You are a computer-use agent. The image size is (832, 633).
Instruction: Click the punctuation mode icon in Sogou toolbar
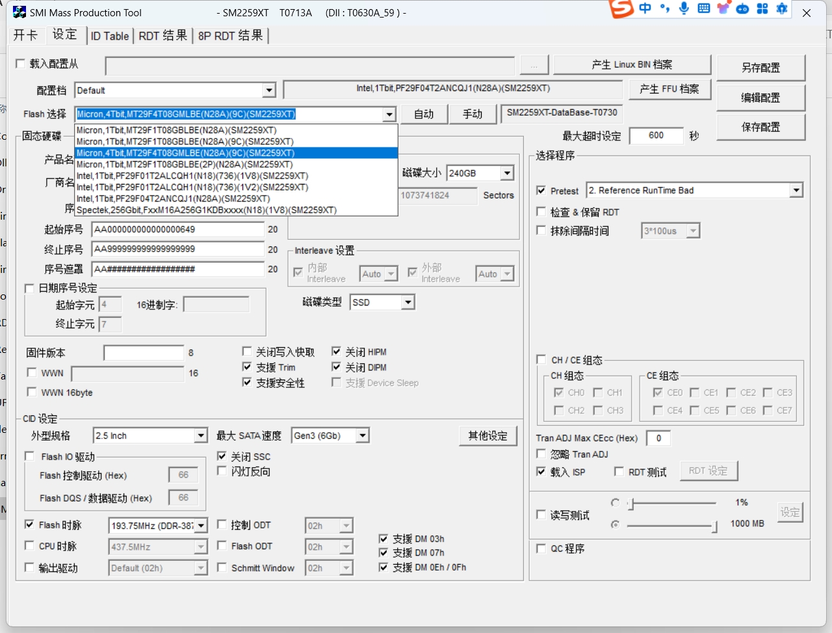664,8
